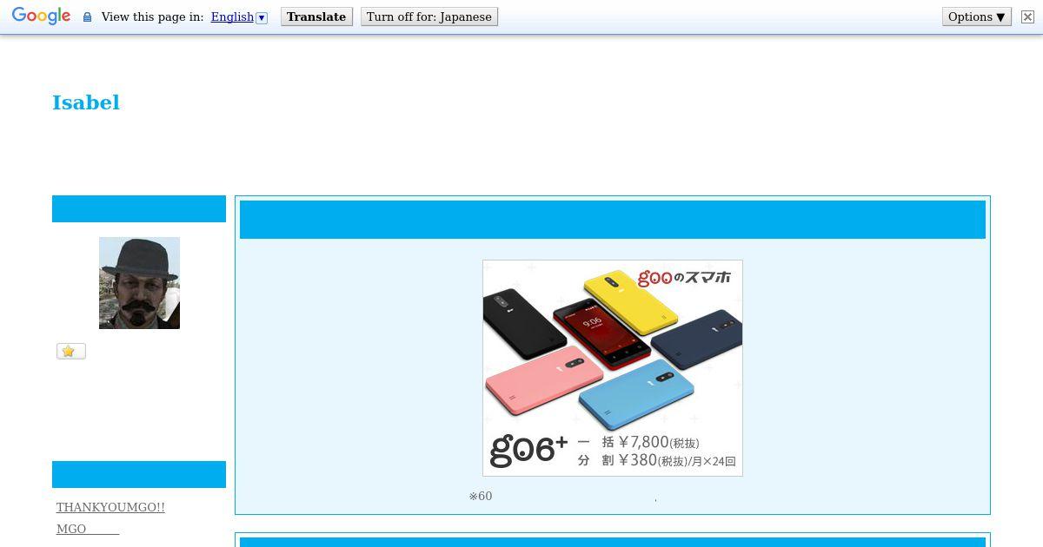Image resolution: width=1043 pixels, height=547 pixels.
Task: Open the goo smartphone g06+ advertisement
Action: click(613, 368)
